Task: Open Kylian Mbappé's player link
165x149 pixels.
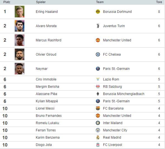Action: (47, 101)
